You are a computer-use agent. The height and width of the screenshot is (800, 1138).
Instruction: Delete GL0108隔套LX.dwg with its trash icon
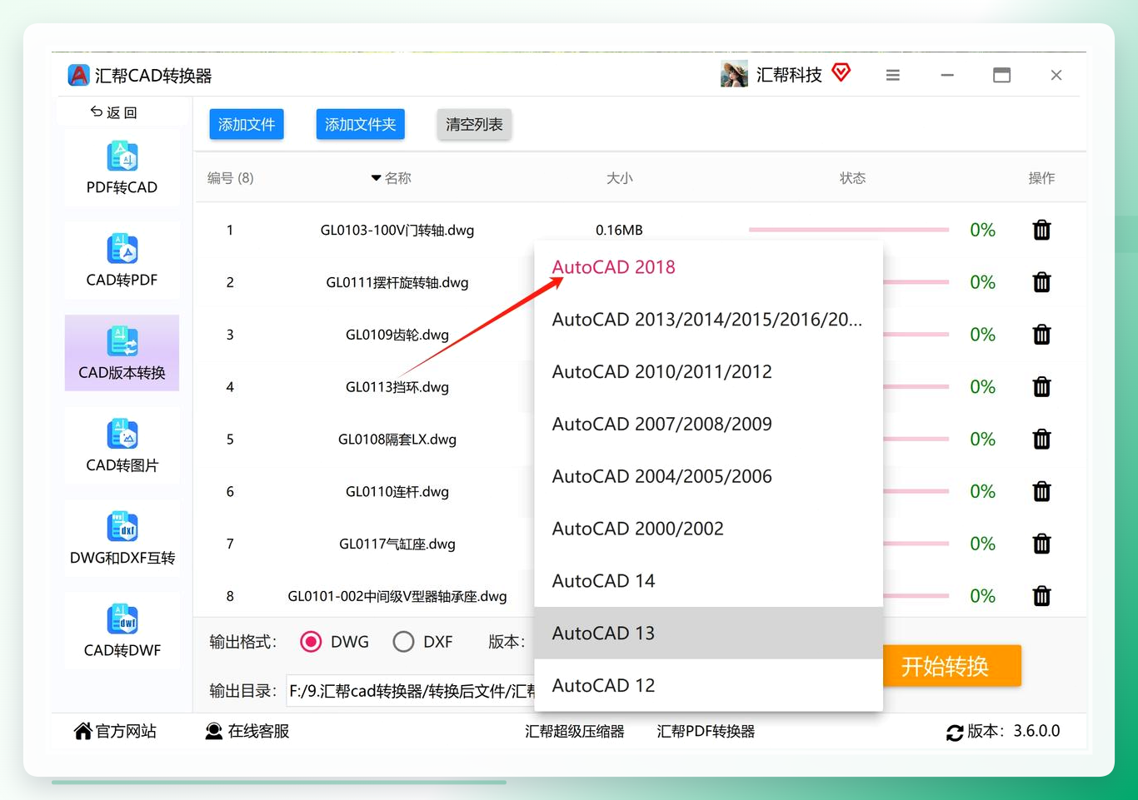(1041, 439)
